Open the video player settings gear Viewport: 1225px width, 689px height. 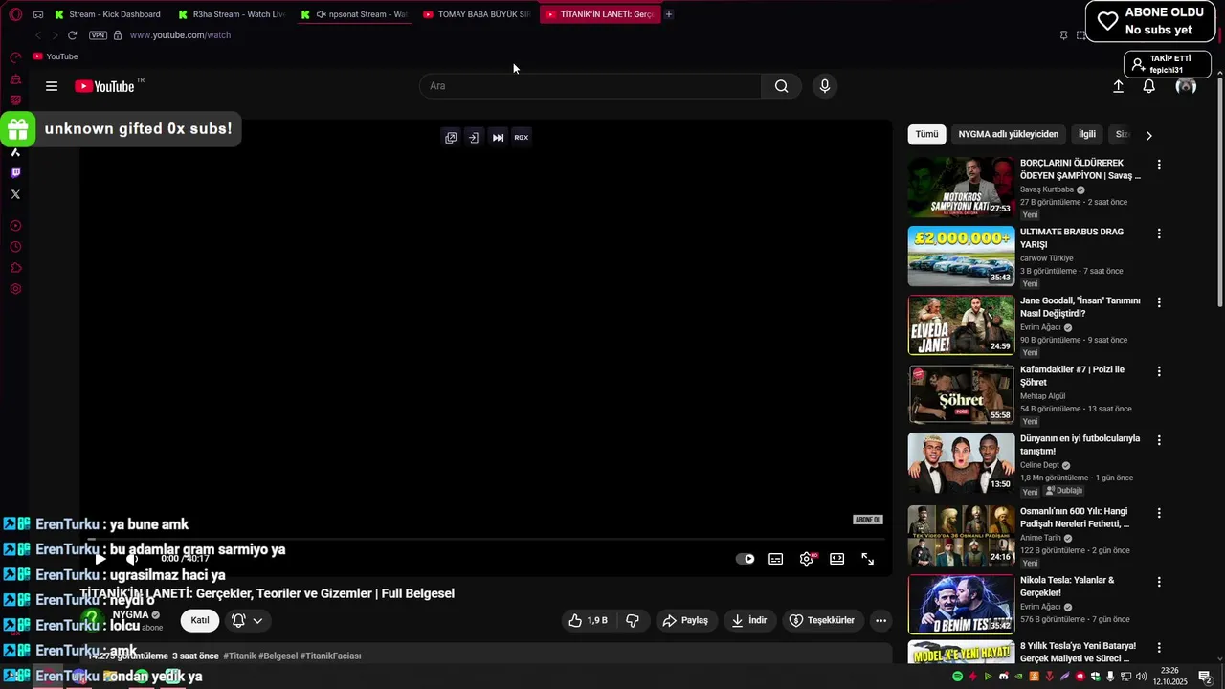(x=807, y=559)
